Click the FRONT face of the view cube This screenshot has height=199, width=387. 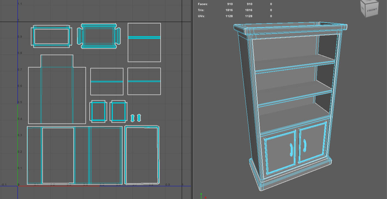tap(372, 10)
